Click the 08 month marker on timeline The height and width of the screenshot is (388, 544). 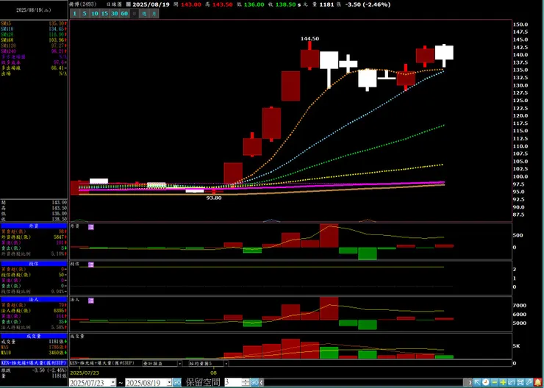(214, 373)
